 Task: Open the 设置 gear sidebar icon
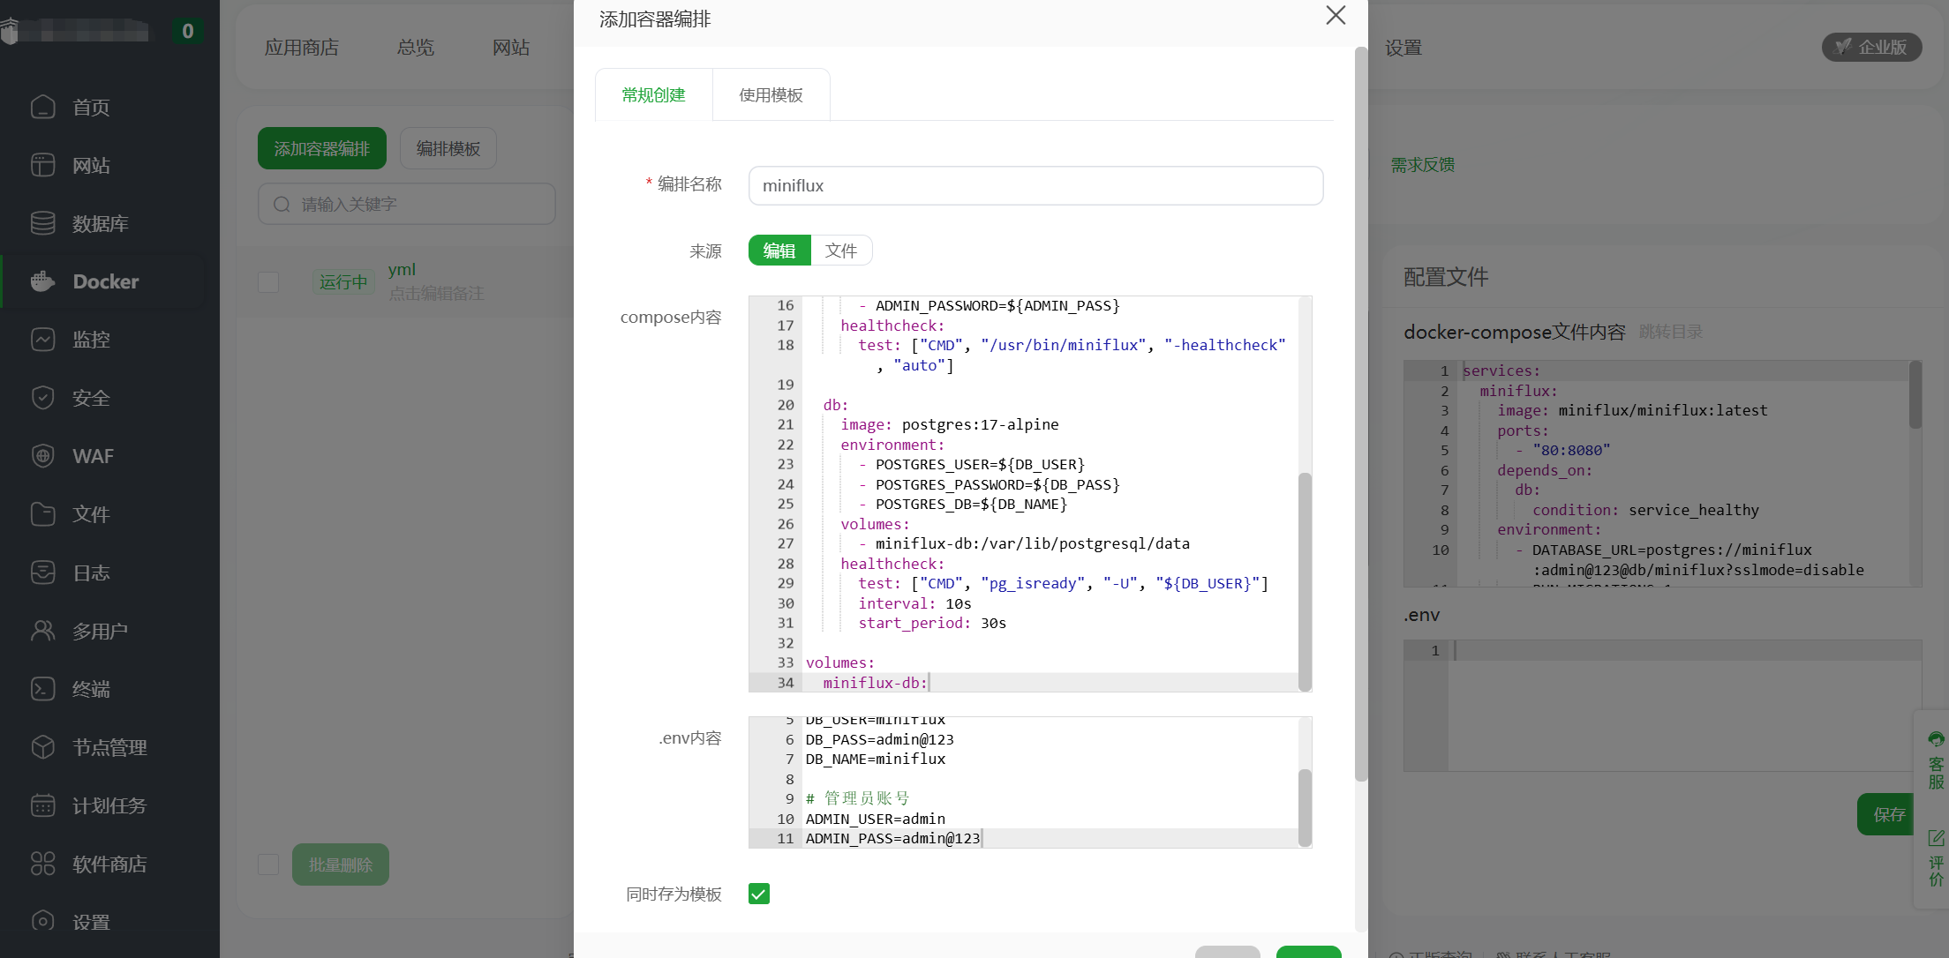coord(42,922)
